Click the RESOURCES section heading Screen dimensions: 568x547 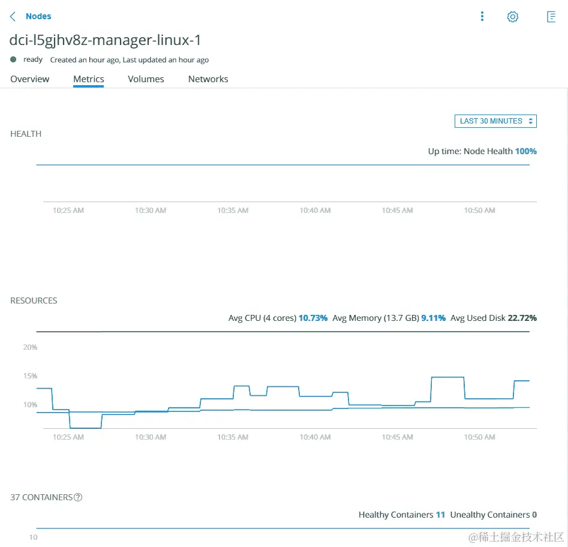(x=34, y=300)
